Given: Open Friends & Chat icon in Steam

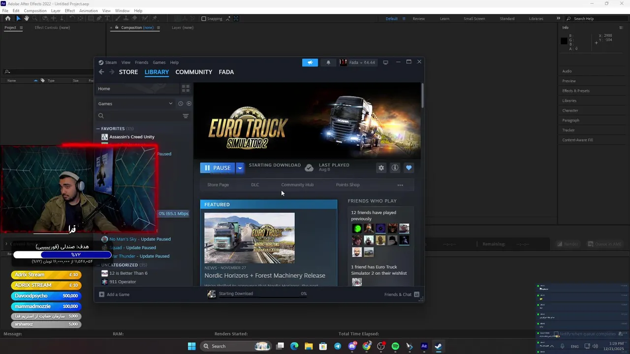Looking at the screenshot, I should [x=417, y=295].
